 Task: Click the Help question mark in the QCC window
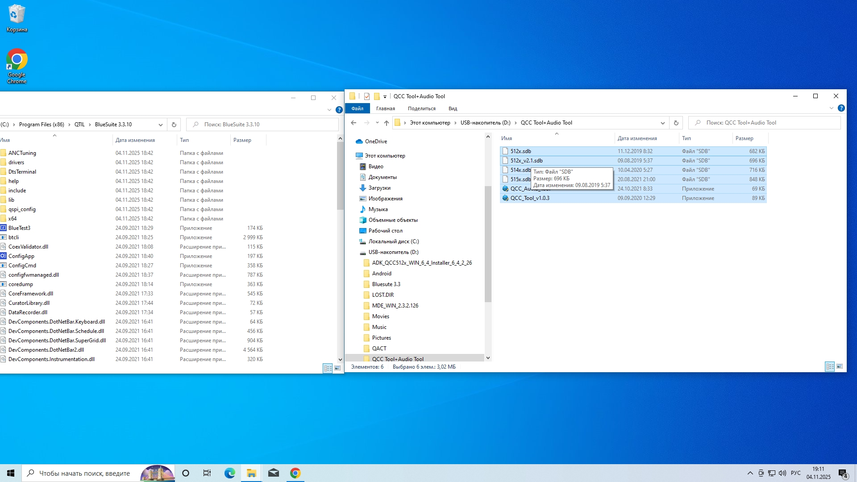coord(841,108)
